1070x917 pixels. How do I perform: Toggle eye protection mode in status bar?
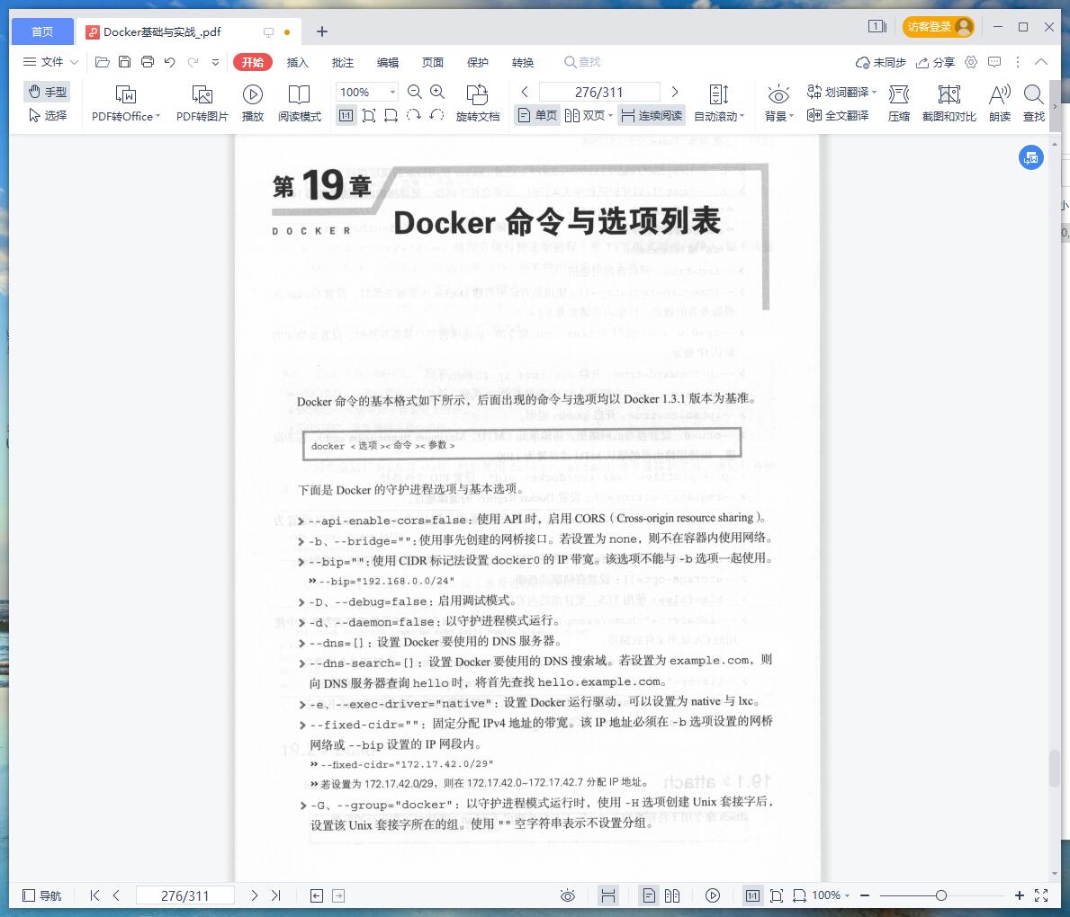pos(568,895)
